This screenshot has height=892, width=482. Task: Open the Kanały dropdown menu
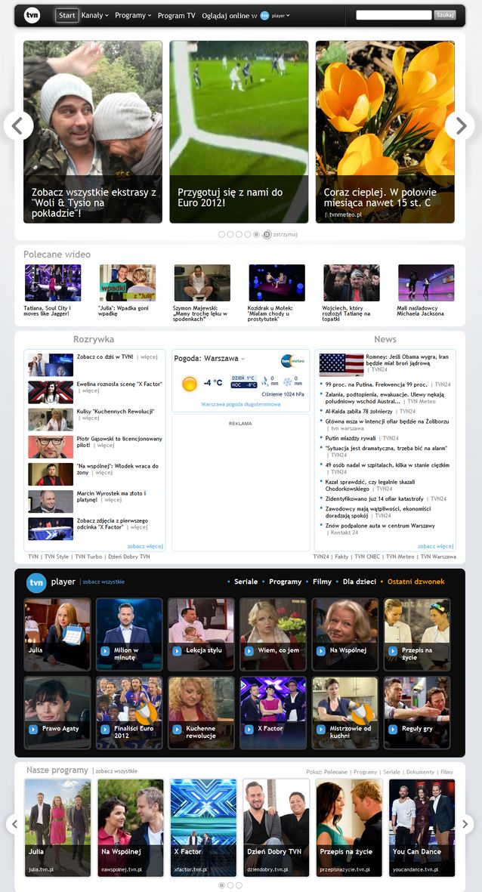coord(95,15)
